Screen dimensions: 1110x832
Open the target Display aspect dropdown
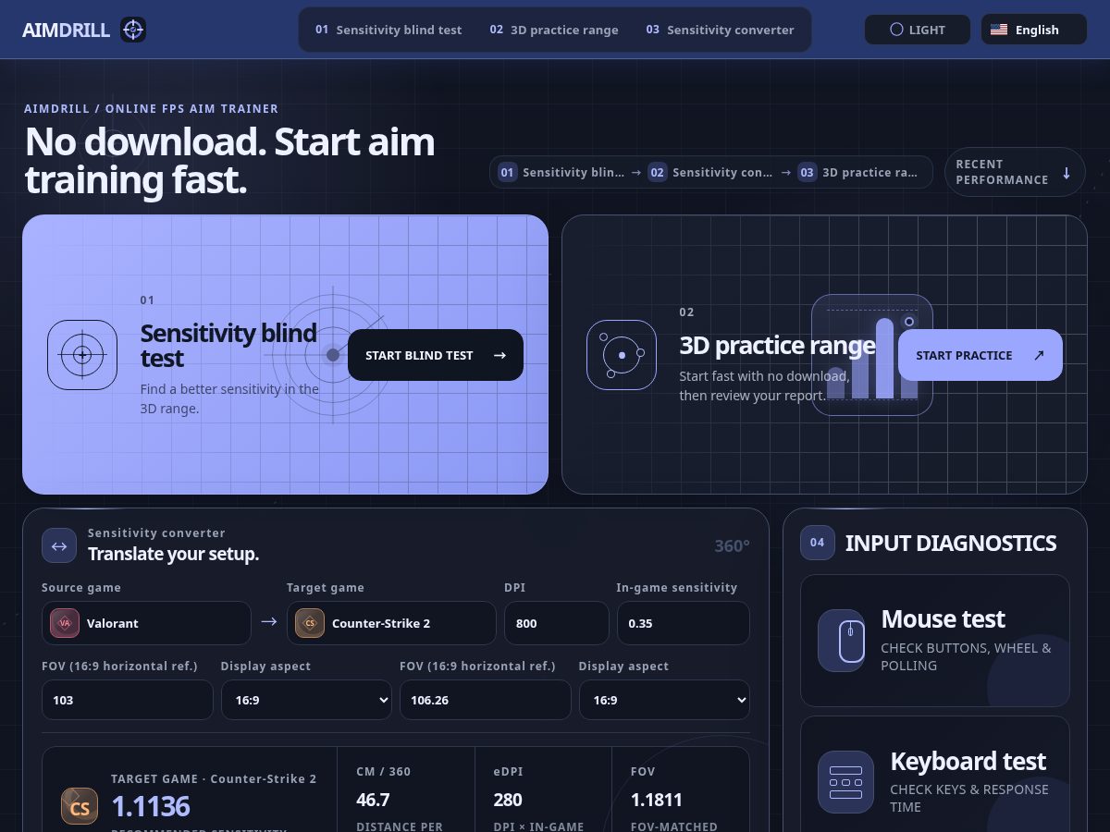point(664,700)
